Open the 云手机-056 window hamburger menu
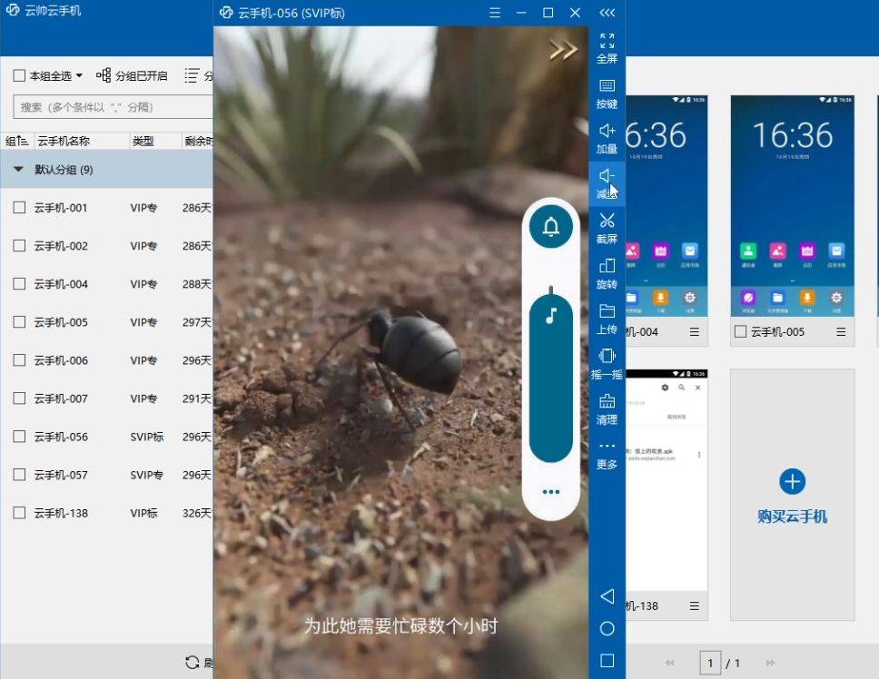The image size is (879, 679). coord(494,13)
